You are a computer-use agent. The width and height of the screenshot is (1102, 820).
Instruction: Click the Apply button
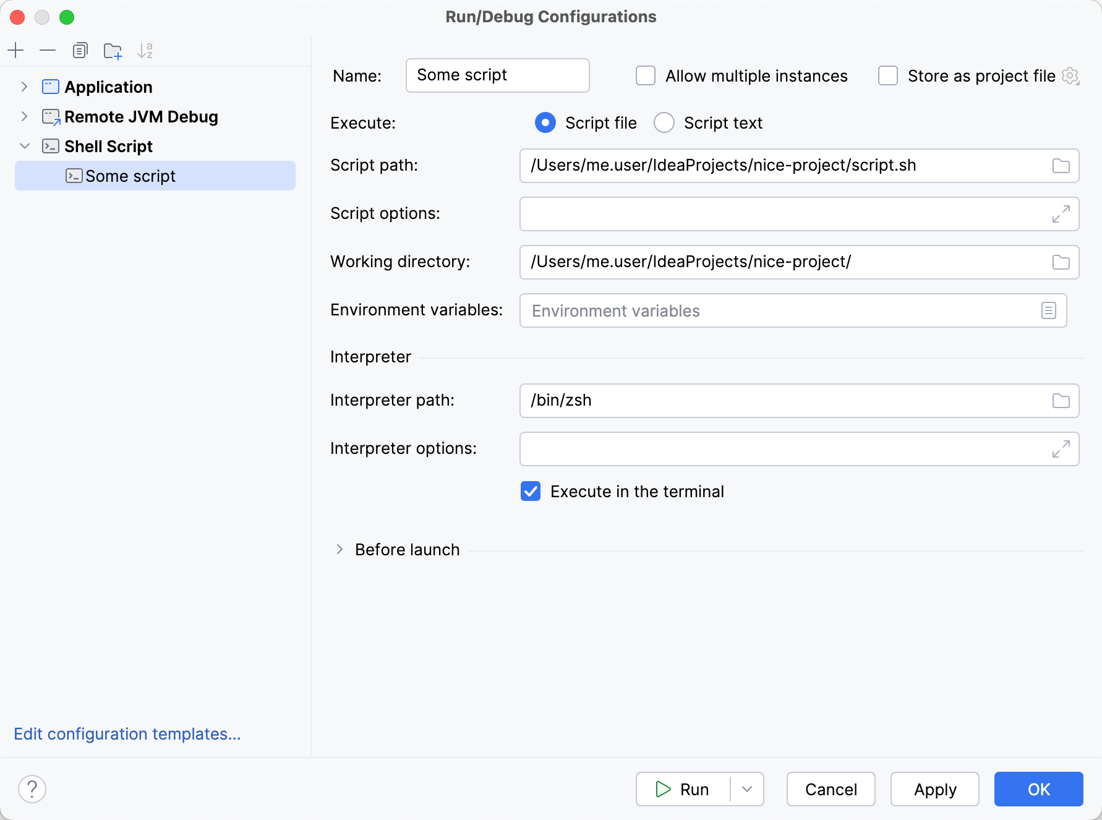pyautogui.click(x=934, y=789)
